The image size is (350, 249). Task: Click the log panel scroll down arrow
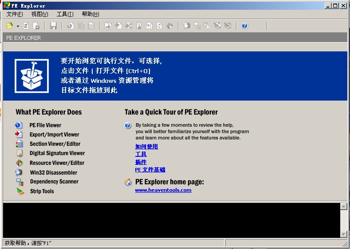coord(343,234)
